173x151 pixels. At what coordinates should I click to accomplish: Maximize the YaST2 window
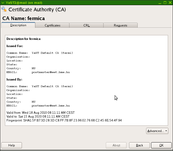coord(165,3)
